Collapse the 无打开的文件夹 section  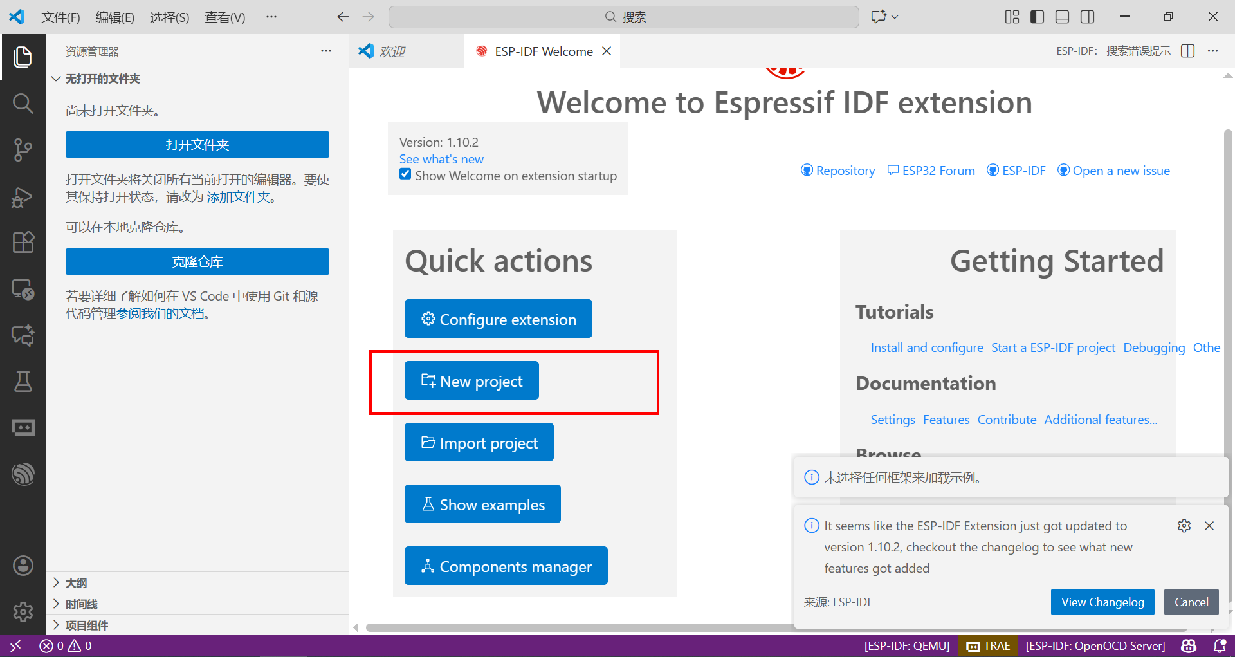click(197, 79)
